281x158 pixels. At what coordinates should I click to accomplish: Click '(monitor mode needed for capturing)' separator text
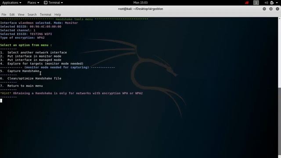tap(57, 67)
